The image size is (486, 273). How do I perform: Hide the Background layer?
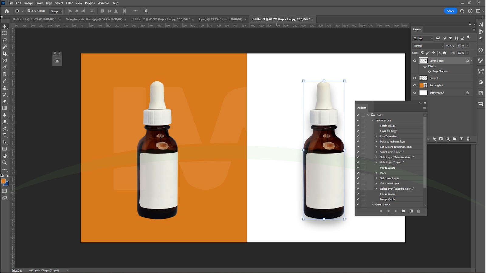coord(415,93)
